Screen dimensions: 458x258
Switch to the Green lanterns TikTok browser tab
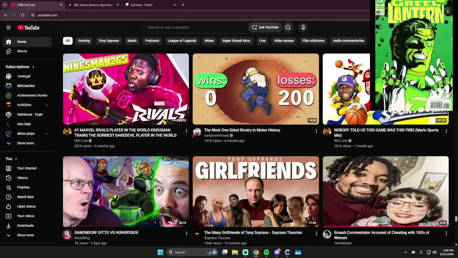94,5
